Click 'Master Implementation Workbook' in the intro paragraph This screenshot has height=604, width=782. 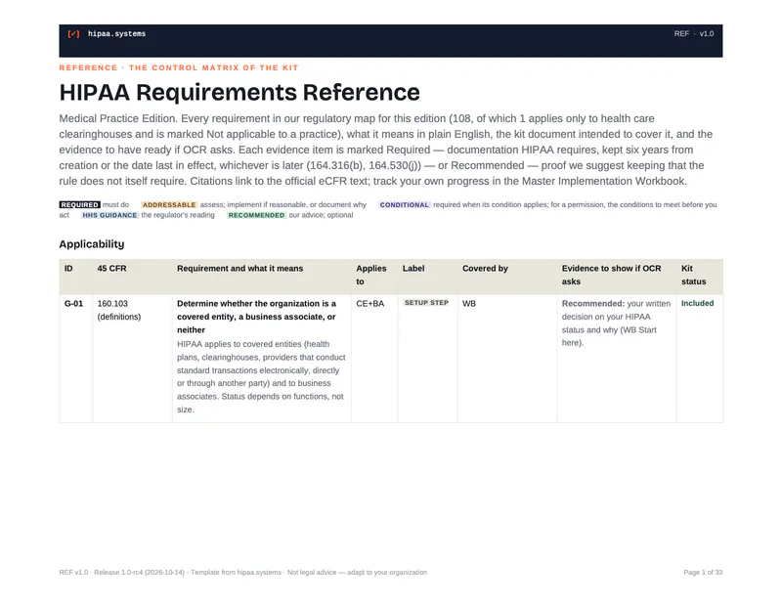pos(604,181)
